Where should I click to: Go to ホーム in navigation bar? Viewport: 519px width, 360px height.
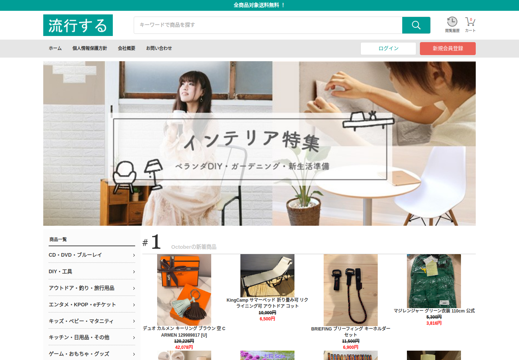(55, 48)
